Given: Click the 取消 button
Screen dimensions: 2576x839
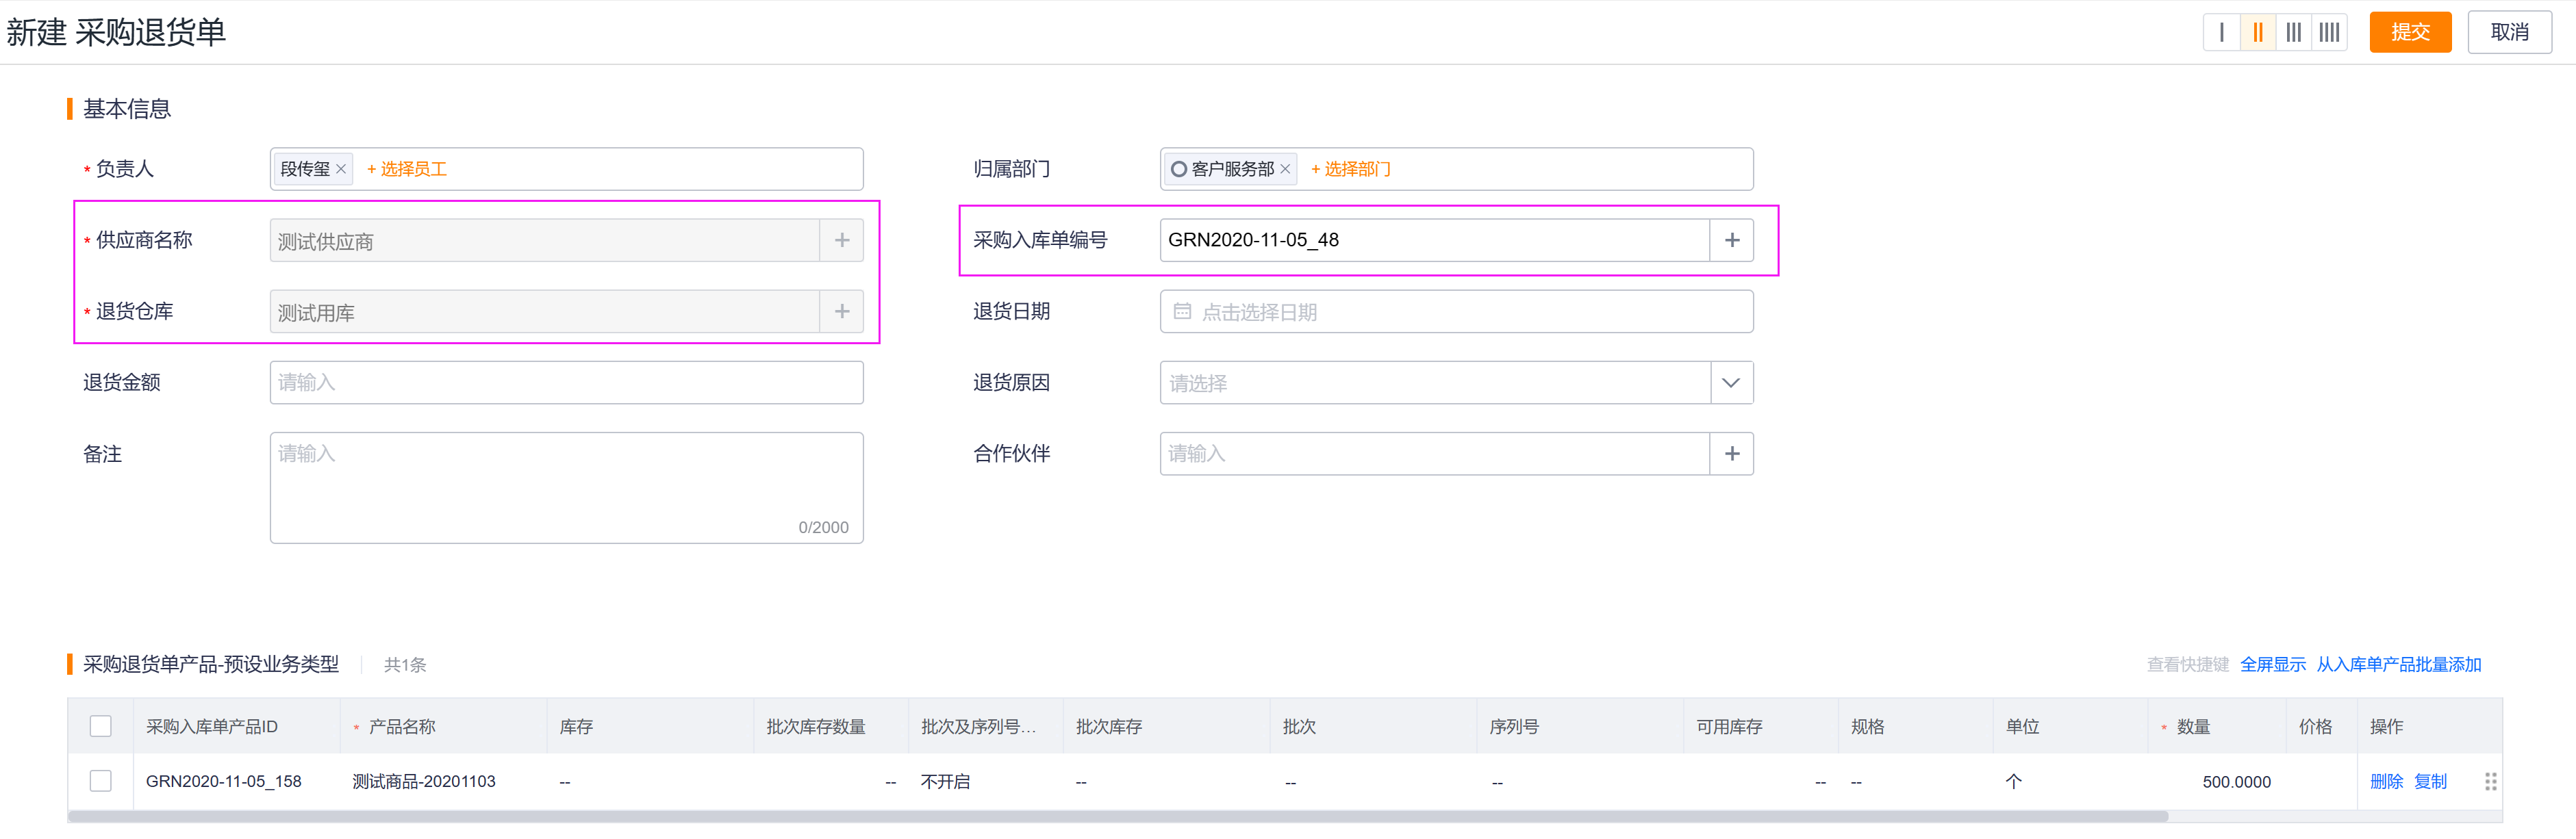Looking at the screenshot, I should (x=2509, y=32).
